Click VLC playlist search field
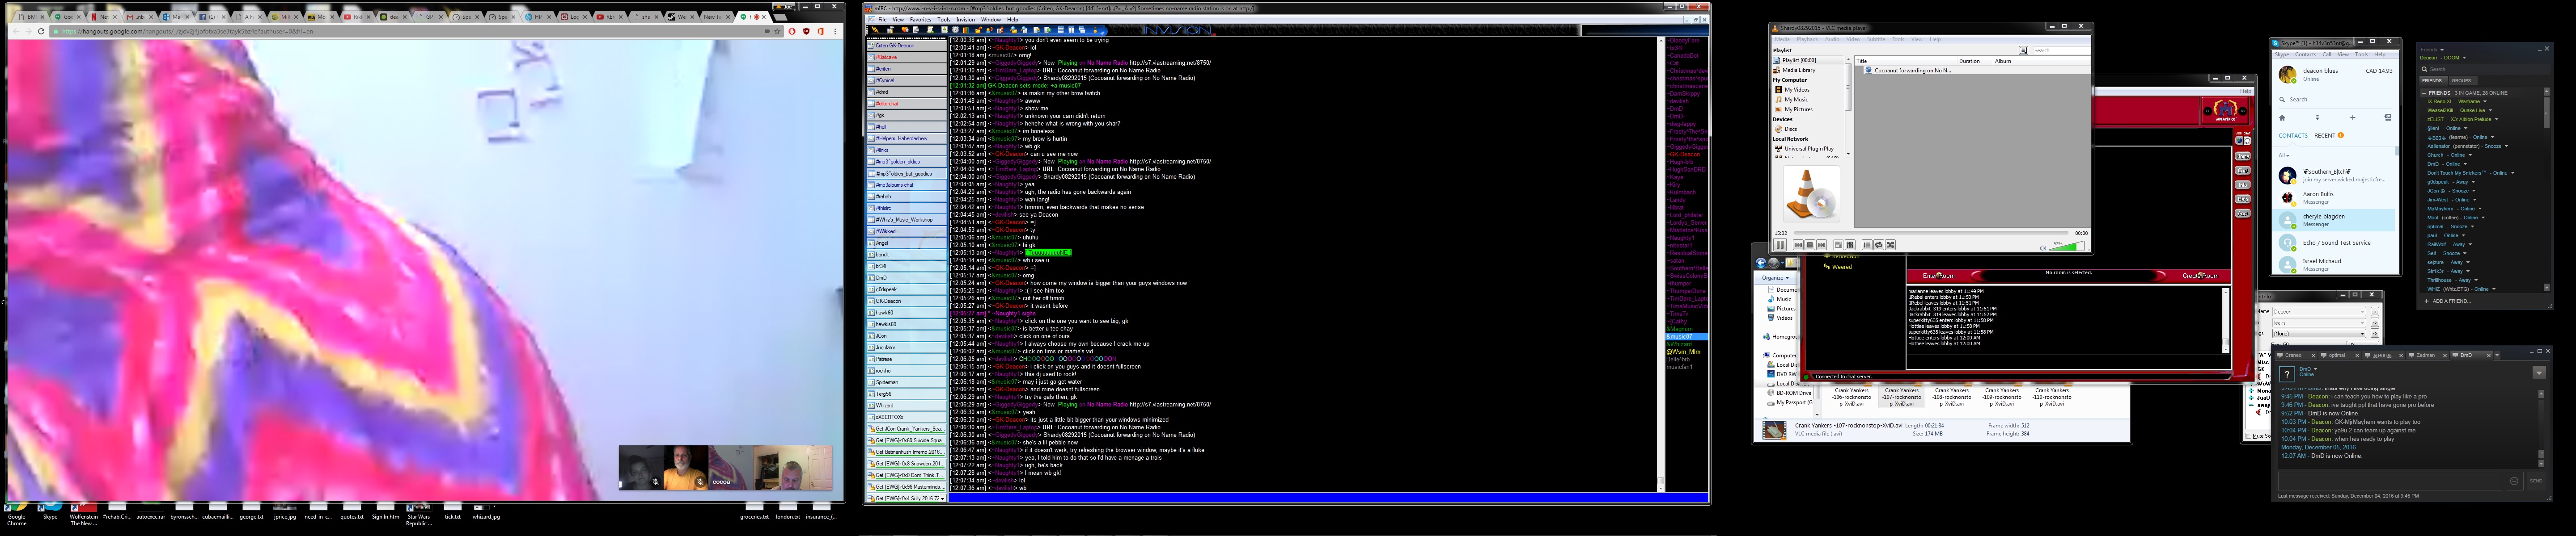2576x536 pixels. [x=2062, y=51]
